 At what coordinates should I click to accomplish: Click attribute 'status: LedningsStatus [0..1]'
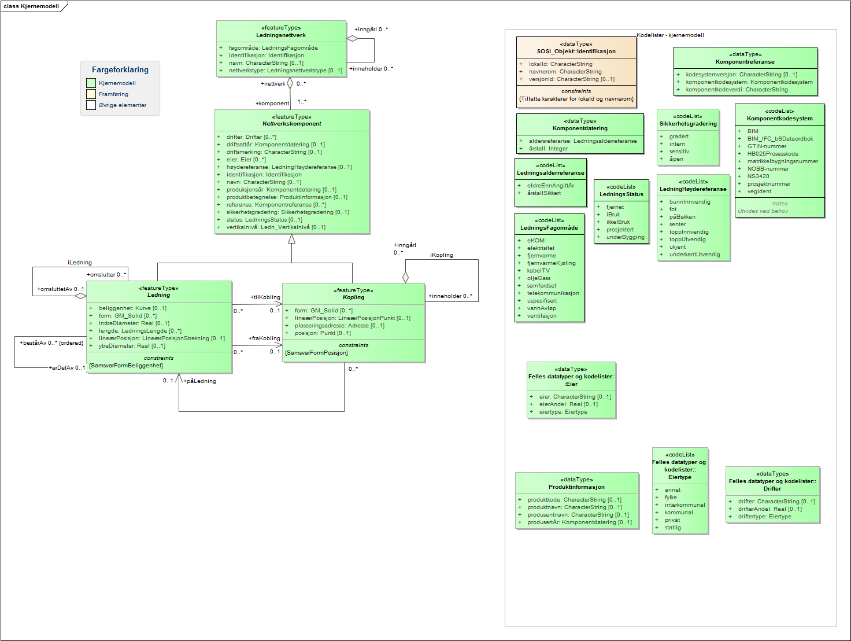264,220
